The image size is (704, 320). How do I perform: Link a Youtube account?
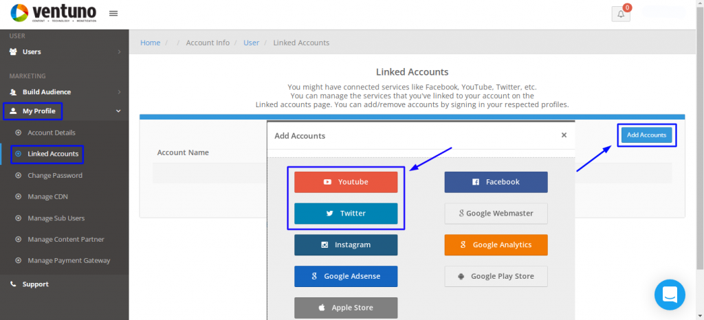coord(346,182)
